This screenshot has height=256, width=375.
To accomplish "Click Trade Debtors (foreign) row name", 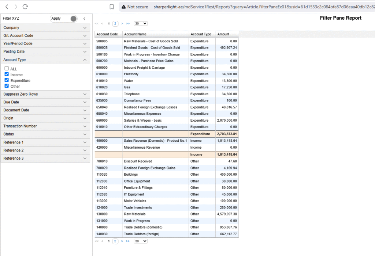I will (141, 234).
